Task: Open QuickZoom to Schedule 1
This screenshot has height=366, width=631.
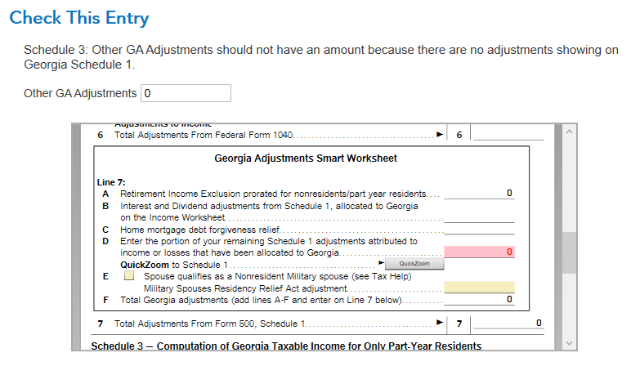Action: (x=414, y=263)
